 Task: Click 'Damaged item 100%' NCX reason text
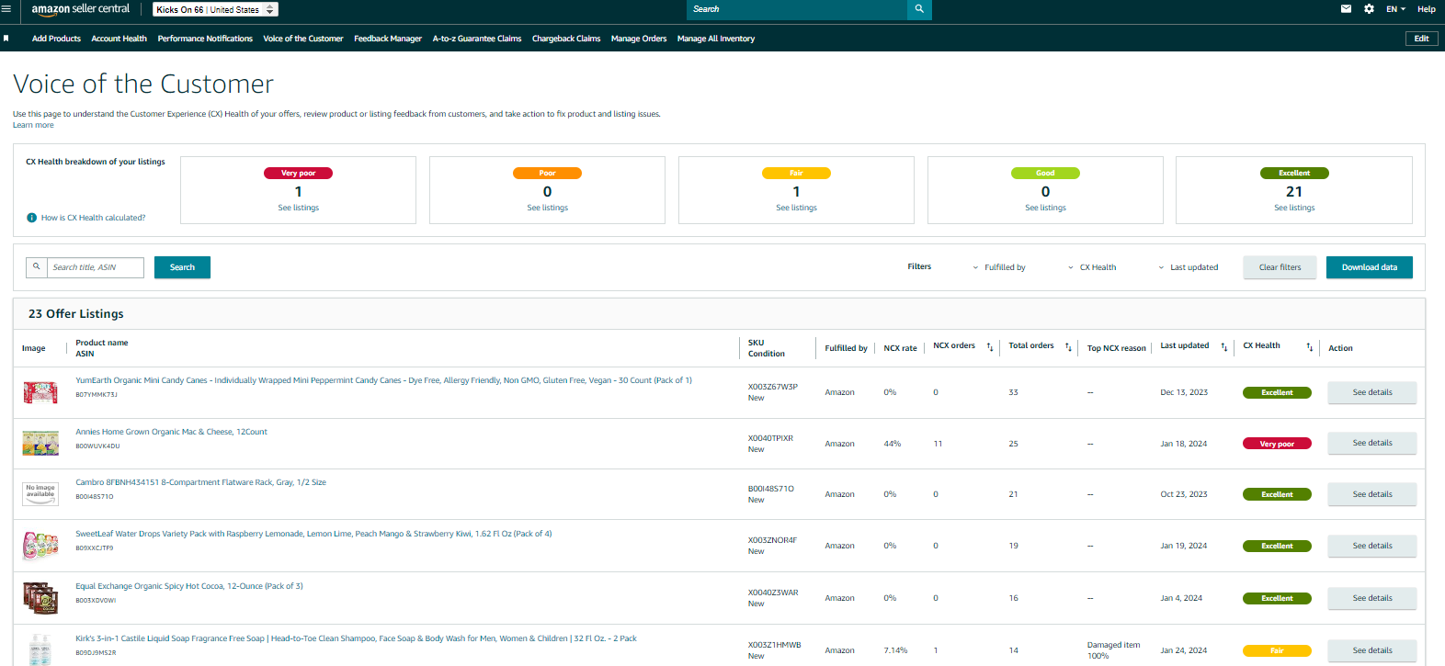(1113, 650)
